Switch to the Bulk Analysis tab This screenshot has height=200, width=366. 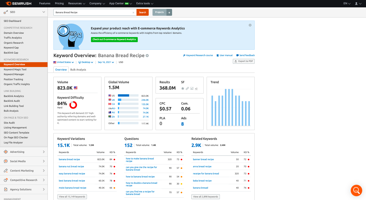coord(78,70)
